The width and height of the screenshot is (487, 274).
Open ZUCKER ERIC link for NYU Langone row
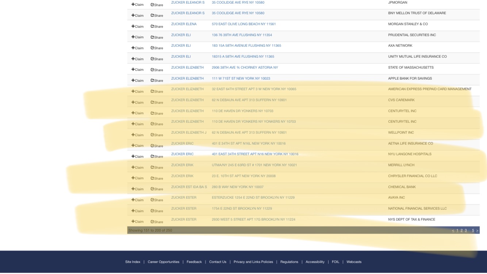tap(182, 154)
